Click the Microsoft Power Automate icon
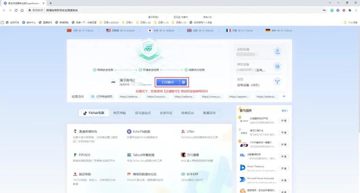This screenshot has height=193, width=360. [242, 179]
